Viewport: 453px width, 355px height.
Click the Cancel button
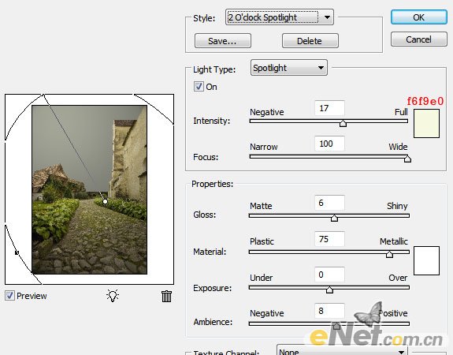pos(418,39)
